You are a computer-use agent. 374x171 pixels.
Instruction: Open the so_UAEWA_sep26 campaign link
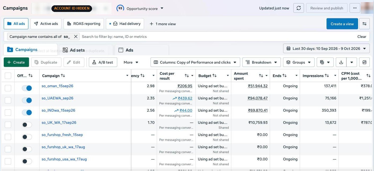(57, 98)
